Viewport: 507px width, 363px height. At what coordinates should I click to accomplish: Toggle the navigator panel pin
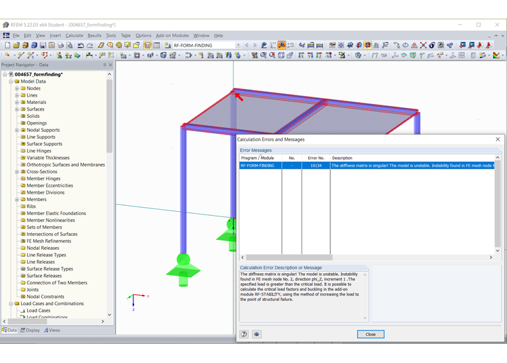[105, 65]
